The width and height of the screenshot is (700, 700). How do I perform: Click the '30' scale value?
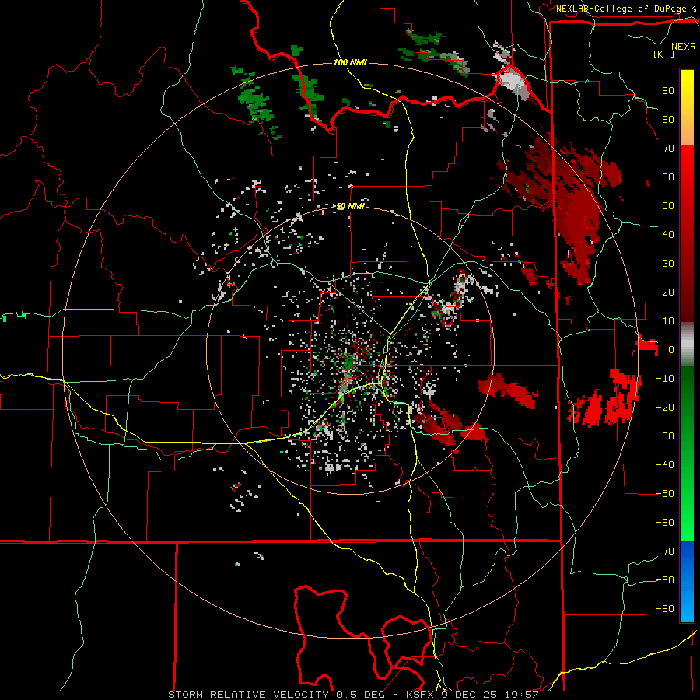pos(668,264)
